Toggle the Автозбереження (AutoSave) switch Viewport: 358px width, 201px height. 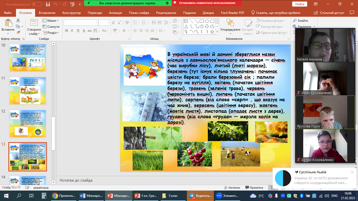pos(37,4)
